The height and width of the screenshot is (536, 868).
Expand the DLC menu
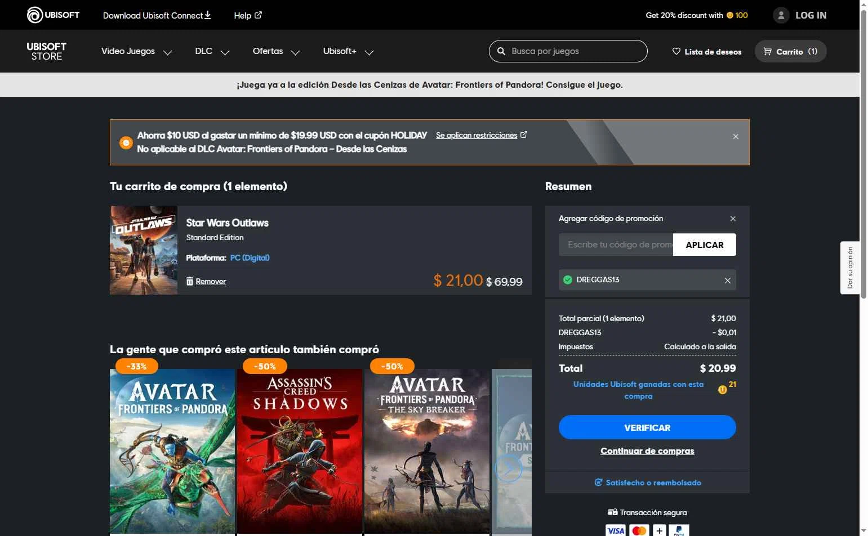[212, 51]
